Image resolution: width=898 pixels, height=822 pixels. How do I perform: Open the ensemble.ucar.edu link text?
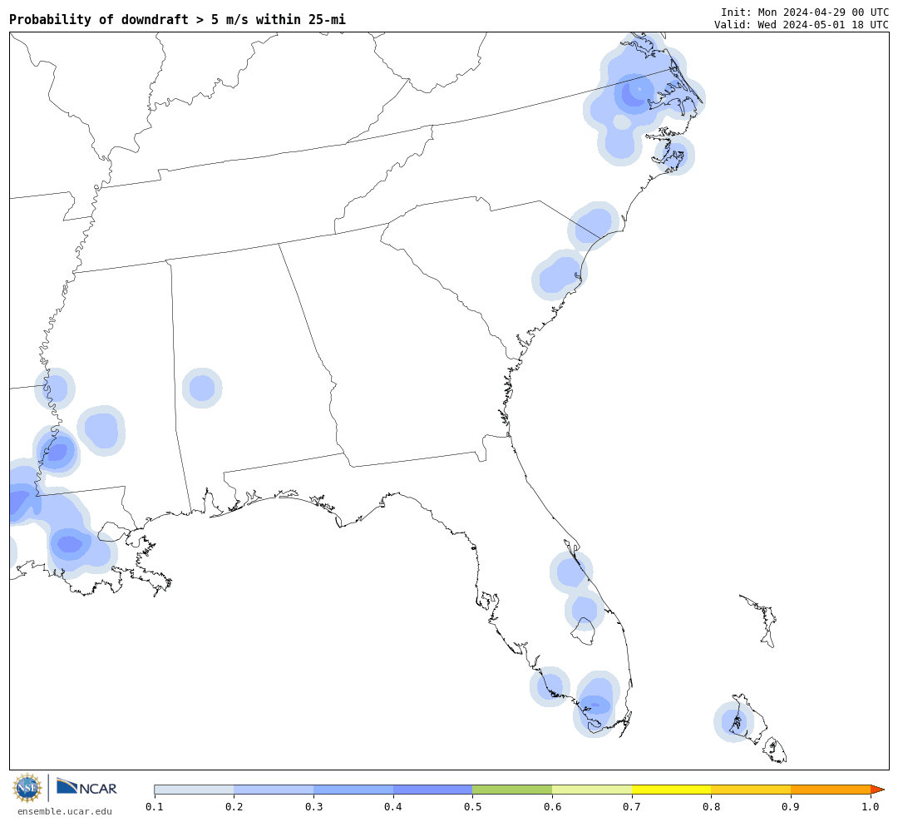[x=65, y=811]
